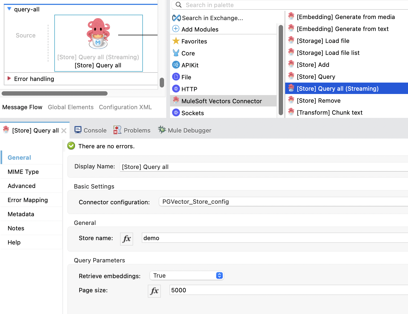Click the HTTP module icon
408x314 pixels.
coord(176,89)
